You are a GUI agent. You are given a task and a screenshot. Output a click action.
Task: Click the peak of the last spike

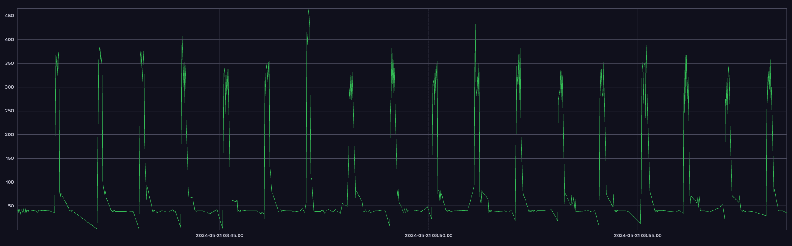click(770, 60)
